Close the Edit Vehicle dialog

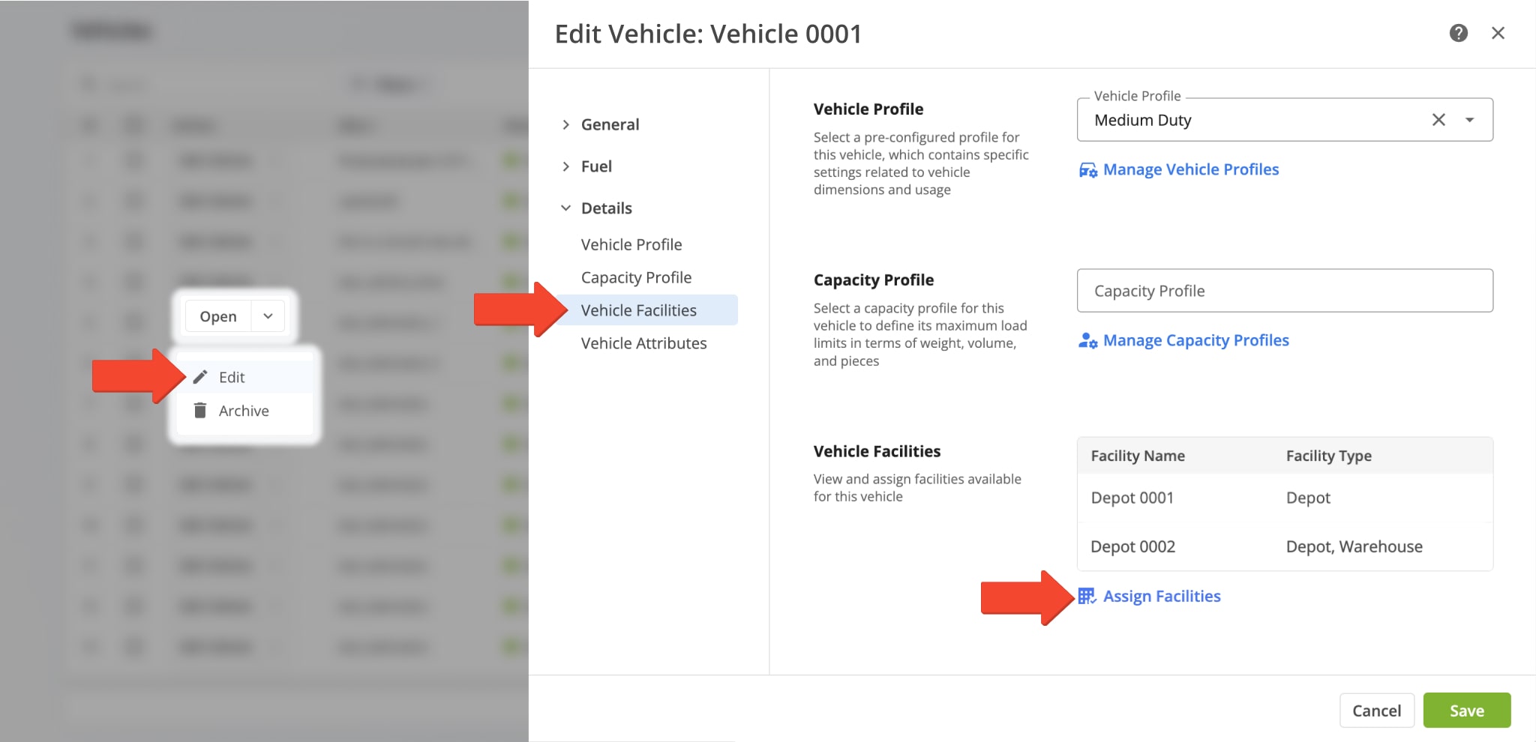pyautogui.click(x=1498, y=33)
